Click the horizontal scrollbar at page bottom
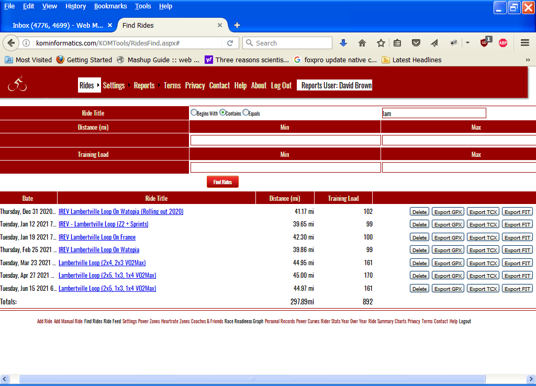This screenshot has height=386, width=536. (251, 379)
